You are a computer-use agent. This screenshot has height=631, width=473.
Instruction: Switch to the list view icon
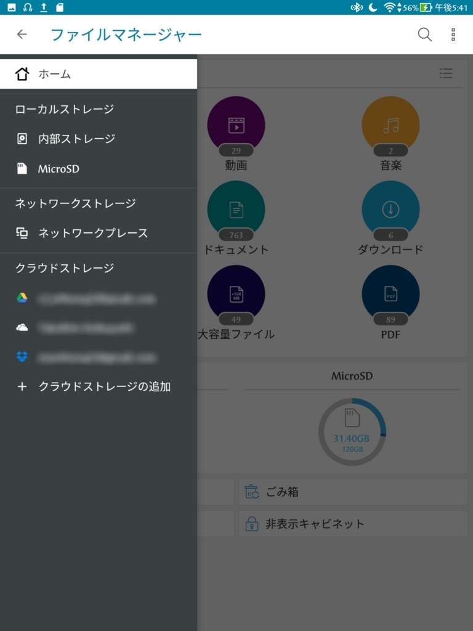446,73
